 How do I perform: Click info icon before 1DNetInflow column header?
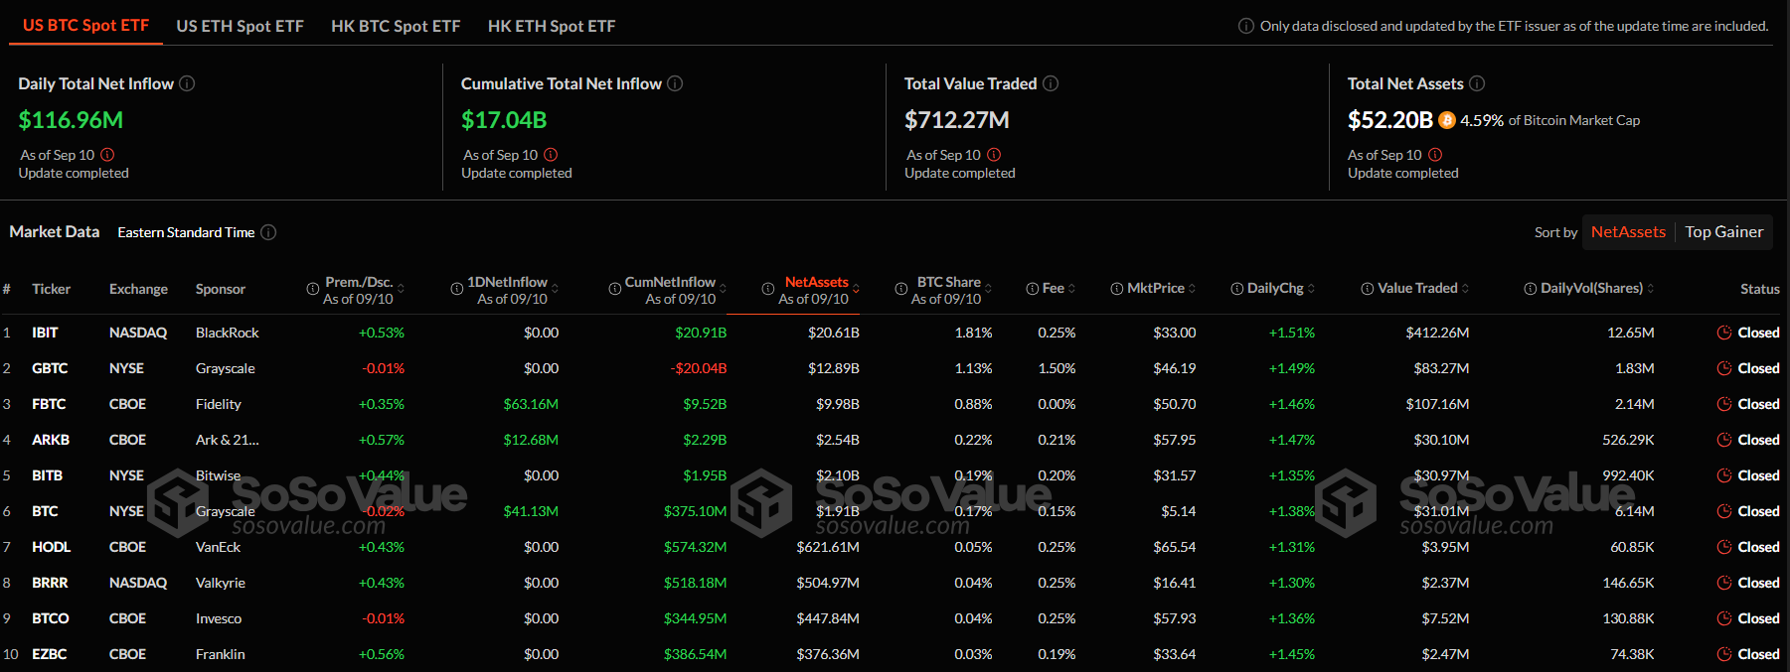click(x=457, y=289)
